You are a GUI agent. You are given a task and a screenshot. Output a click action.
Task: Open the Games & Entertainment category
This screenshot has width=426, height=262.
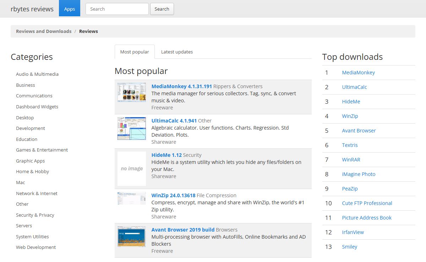click(x=42, y=150)
